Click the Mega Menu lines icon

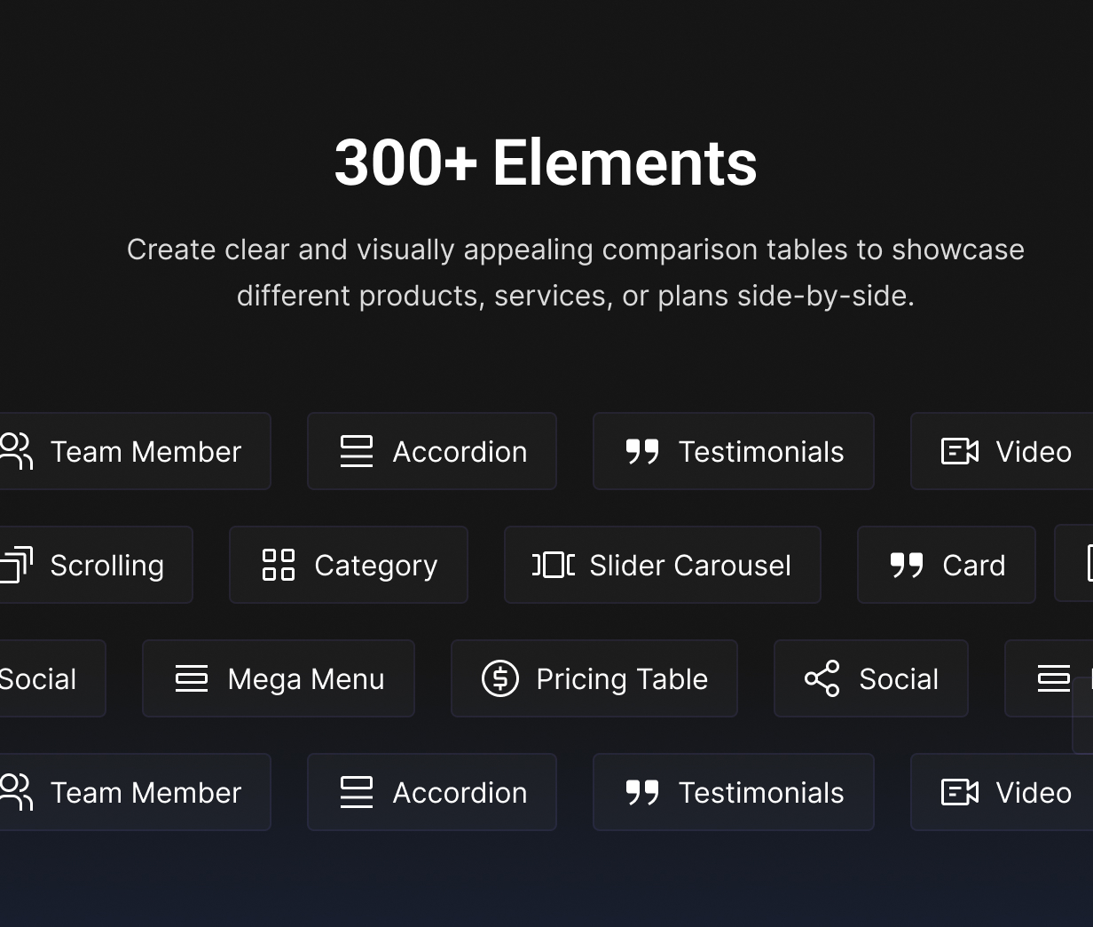tap(192, 678)
